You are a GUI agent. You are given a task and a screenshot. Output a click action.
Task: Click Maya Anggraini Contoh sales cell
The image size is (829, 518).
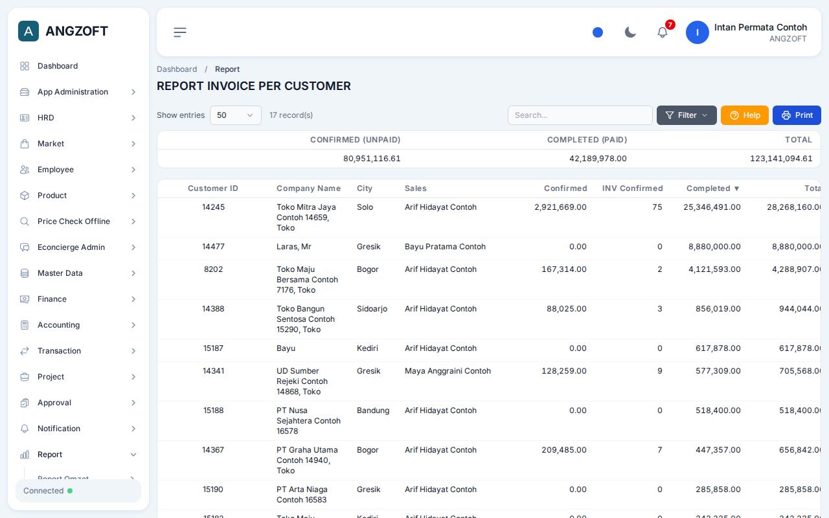448,371
